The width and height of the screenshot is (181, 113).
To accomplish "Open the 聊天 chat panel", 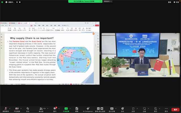I will 55,109.
